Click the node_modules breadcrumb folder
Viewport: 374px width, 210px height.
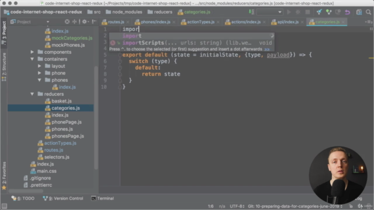click(124, 12)
